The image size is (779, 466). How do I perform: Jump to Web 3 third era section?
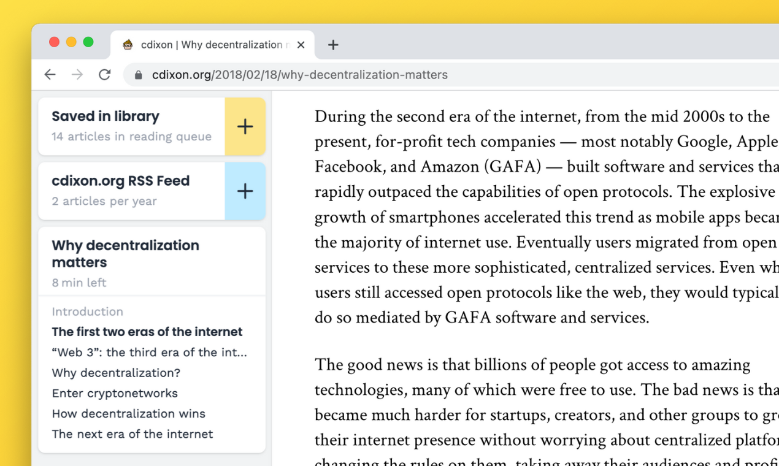(150, 352)
